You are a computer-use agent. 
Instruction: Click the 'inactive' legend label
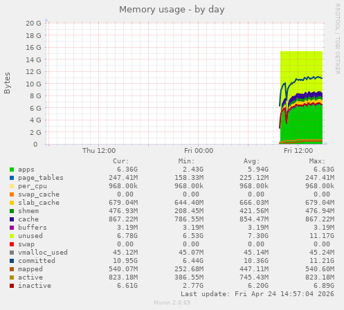click(35, 286)
